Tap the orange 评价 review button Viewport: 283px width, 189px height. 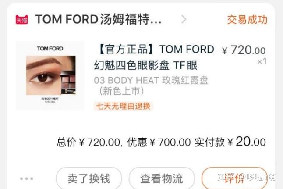[235, 178]
